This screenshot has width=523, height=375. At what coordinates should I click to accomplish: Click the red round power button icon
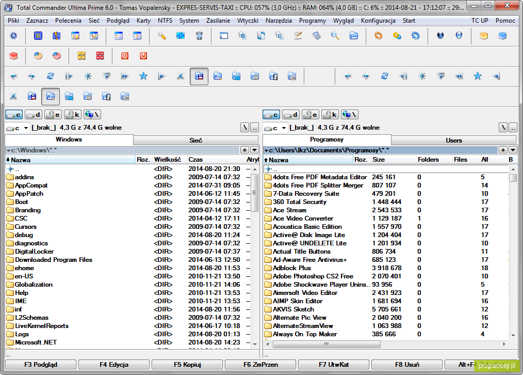[143, 56]
